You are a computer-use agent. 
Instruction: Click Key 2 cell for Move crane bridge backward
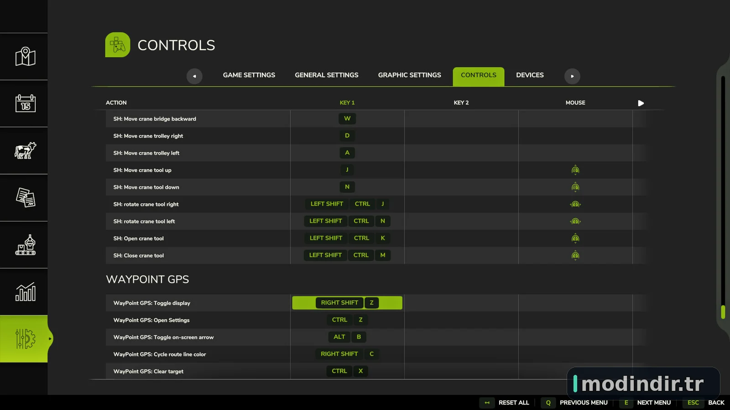click(x=461, y=118)
